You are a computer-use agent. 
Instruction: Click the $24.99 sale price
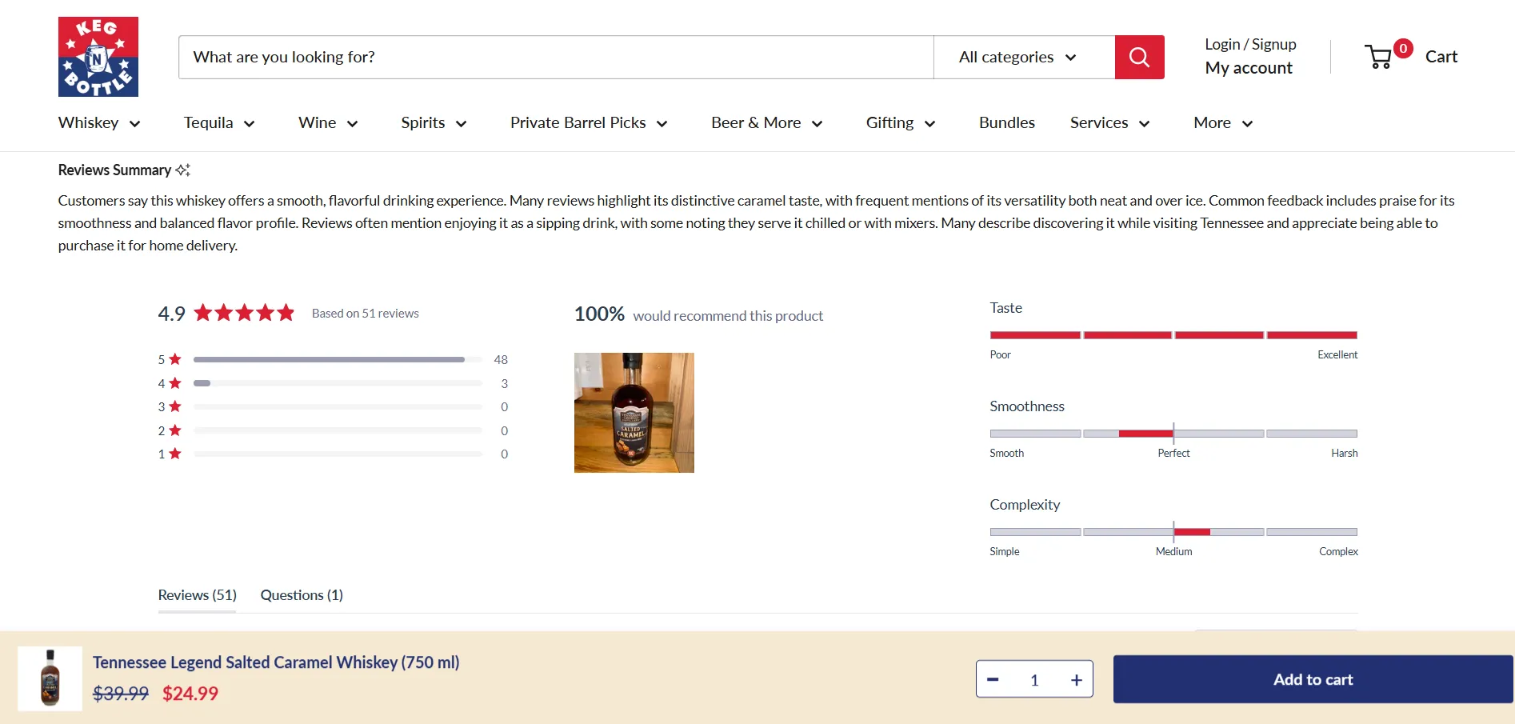[x=190, y=694]
